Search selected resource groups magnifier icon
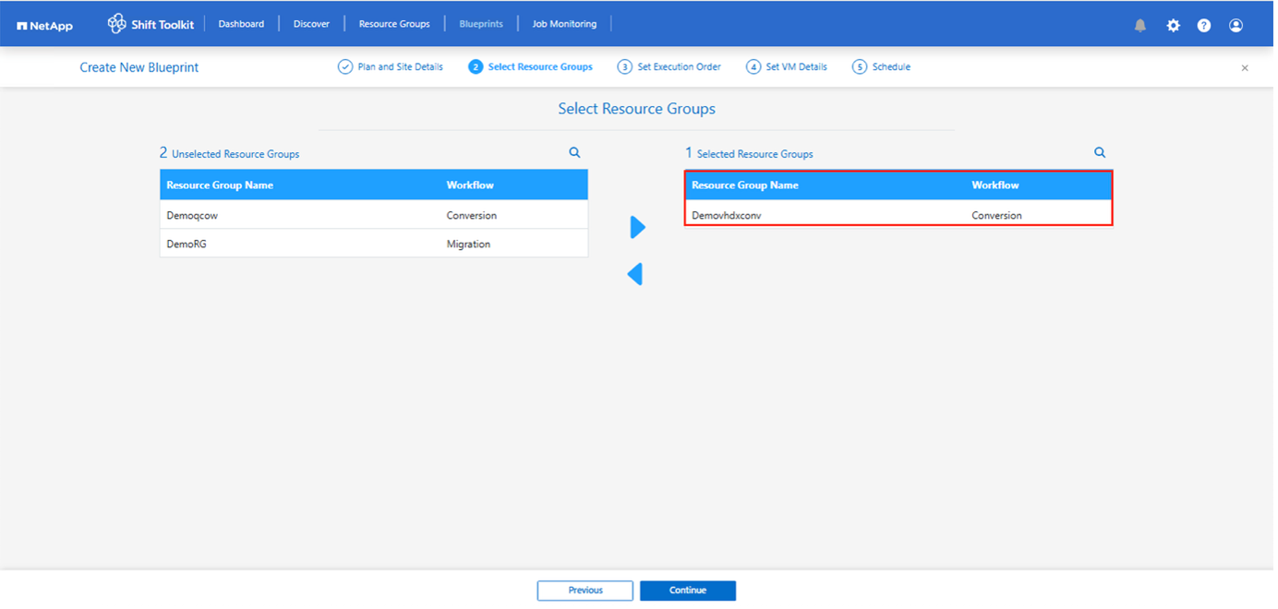Viewport: 1278px width, 609px height. point(1100,153)
